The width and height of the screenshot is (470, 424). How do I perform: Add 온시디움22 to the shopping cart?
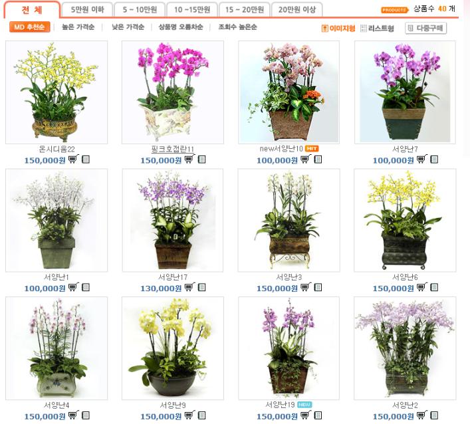click(x=74, y=159)
